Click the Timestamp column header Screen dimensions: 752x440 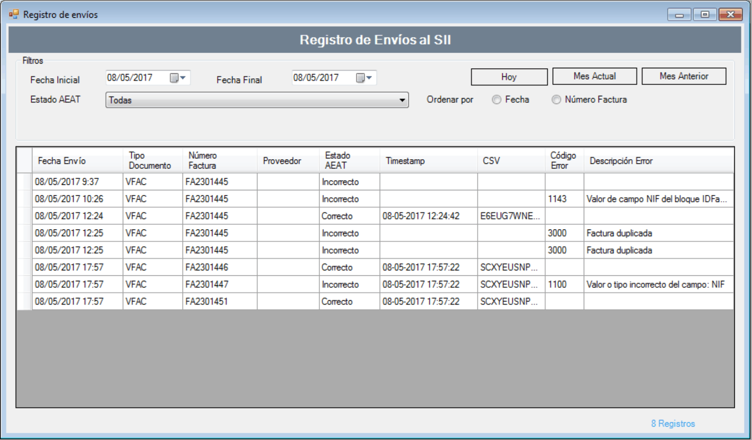(x=429, y=160)
